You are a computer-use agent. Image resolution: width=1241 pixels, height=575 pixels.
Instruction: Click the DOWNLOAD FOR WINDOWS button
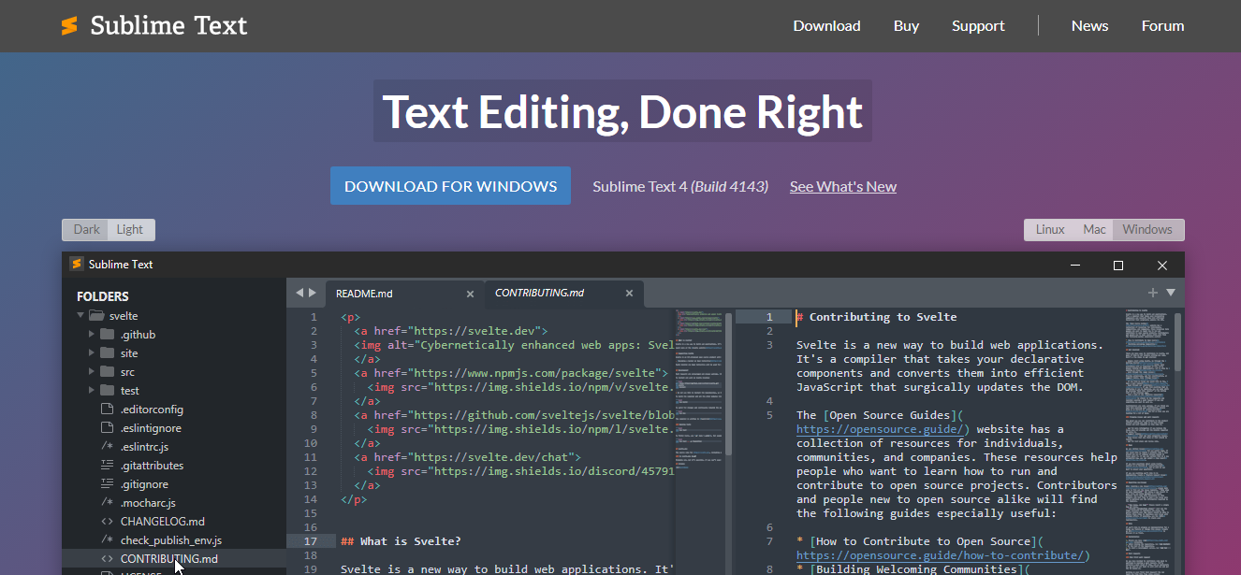tap(450, 185)
